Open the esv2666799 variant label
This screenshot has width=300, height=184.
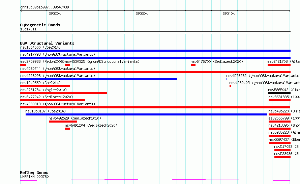284,118
